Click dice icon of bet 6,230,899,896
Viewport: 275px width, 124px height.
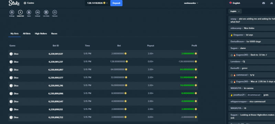pyautogui.click(x=11, y=94)
